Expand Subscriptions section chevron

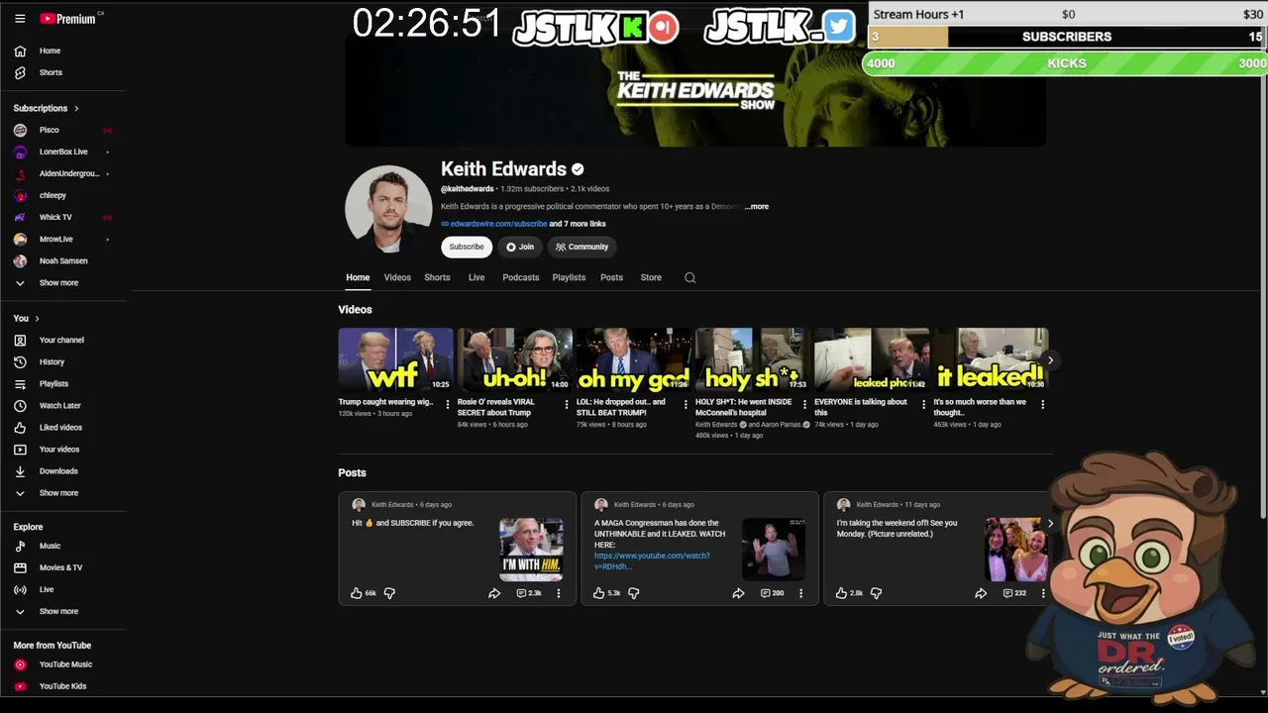[76, 108]
